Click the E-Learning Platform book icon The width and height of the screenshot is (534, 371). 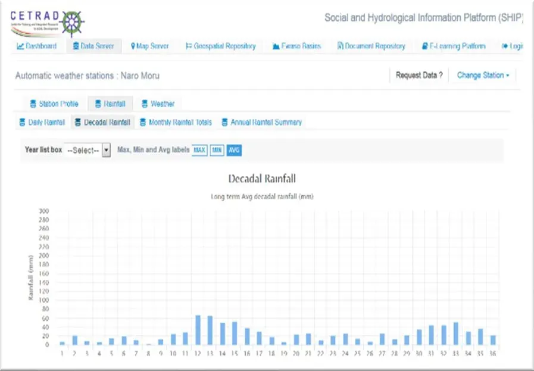[x=424, y=46]
